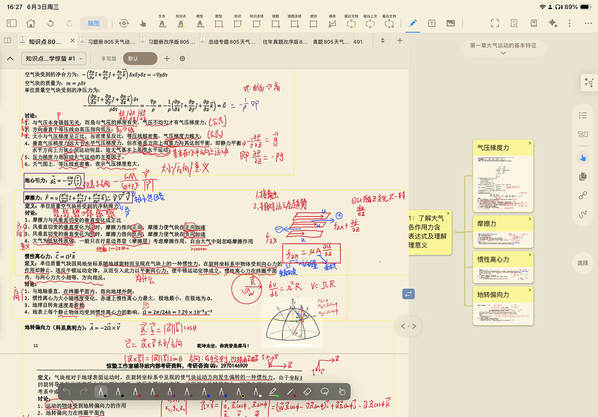The image size is (598, 417).
Task: Select the 知识连续 frame tool
Action: tap(257, 22)
